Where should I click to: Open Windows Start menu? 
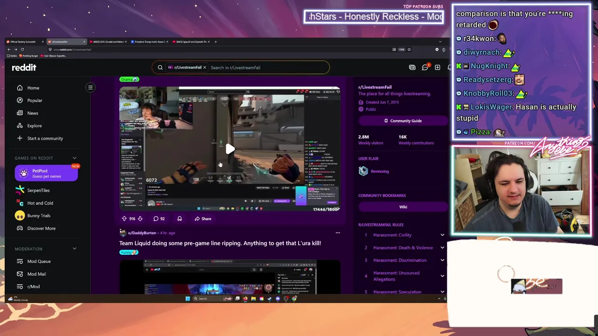[x=187, y=299]
